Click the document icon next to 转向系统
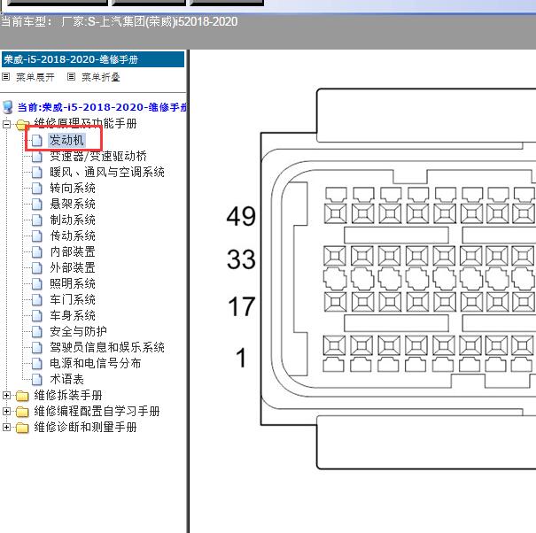 tap(37, 188)
